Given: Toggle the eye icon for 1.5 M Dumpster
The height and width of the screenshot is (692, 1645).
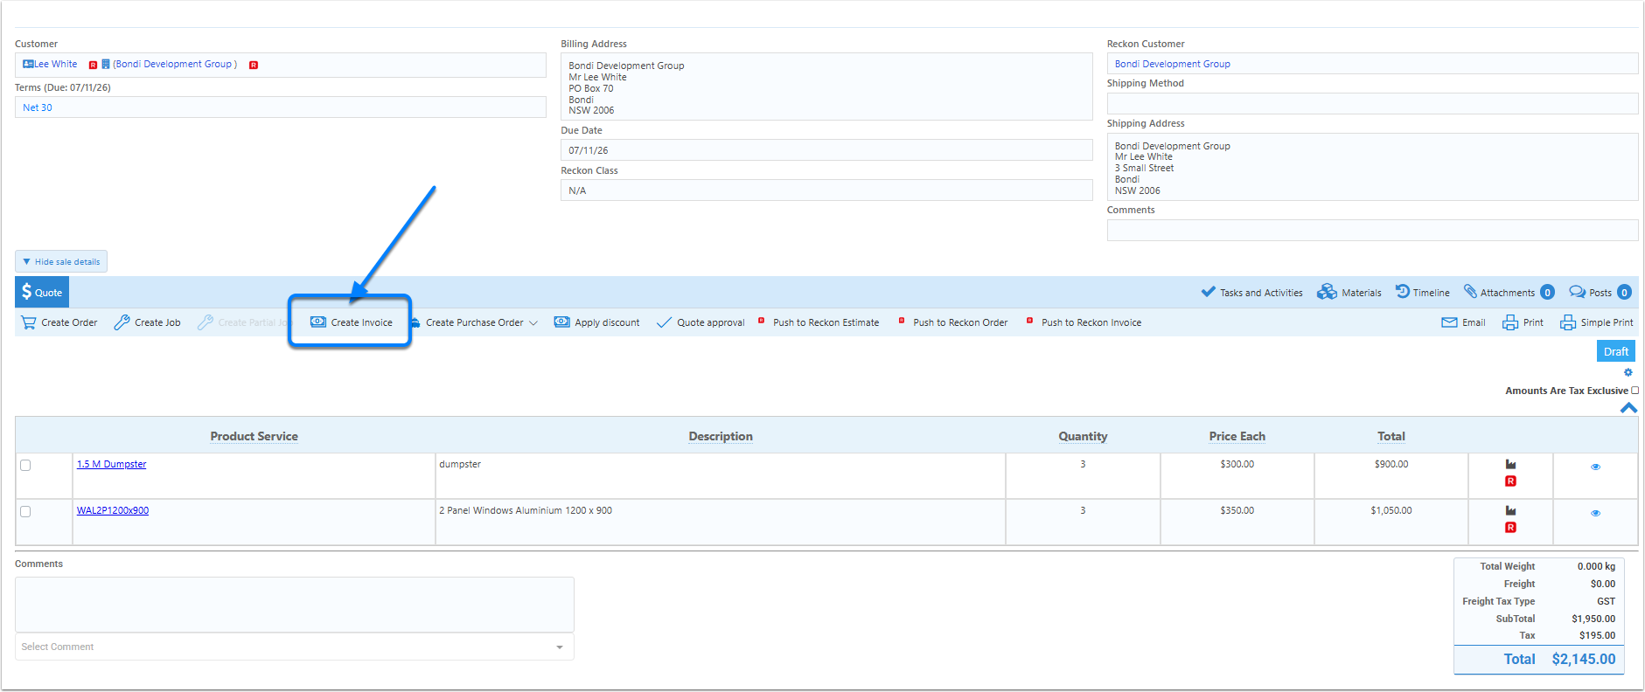Looking at the screenshot, I should click(x=1595, y=467).
